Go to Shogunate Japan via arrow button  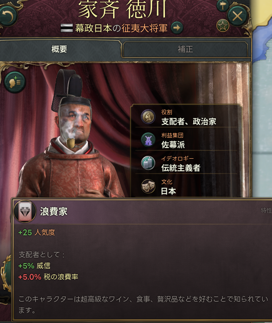point(177,27)
